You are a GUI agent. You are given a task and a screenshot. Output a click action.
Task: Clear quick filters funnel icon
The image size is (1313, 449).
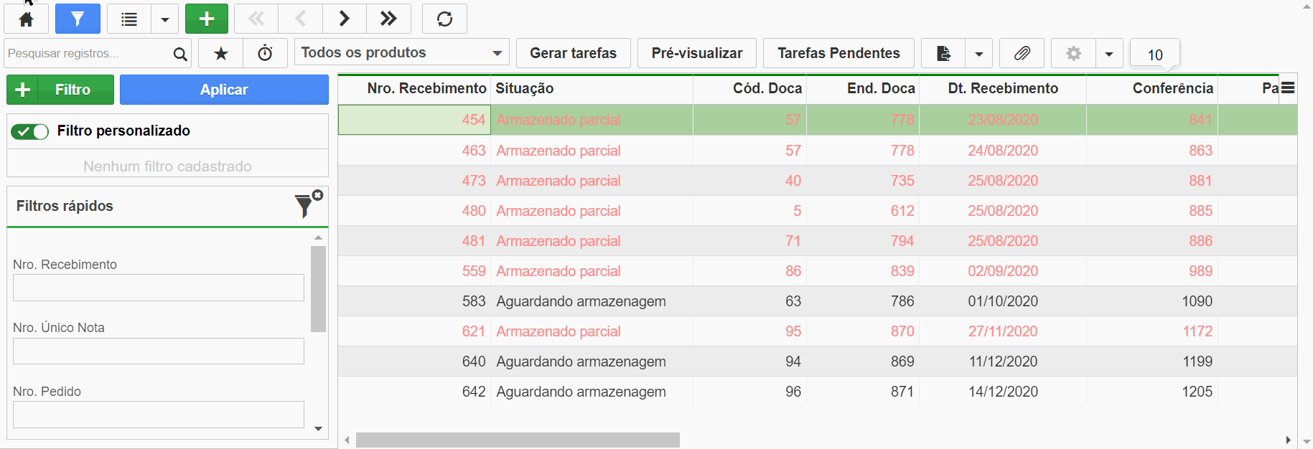(x=307, y=205)
